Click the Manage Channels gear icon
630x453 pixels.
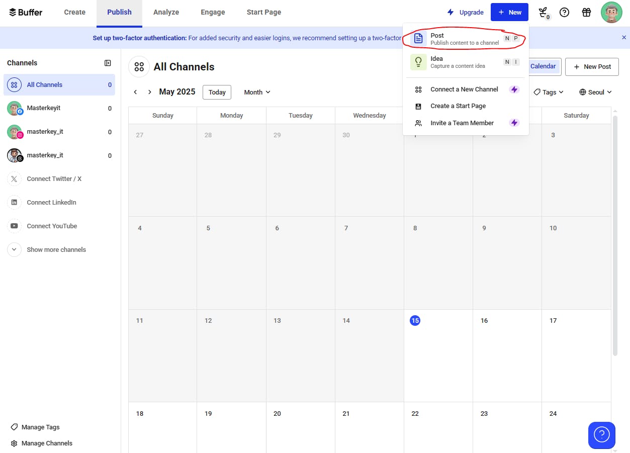tap(14, 443)
